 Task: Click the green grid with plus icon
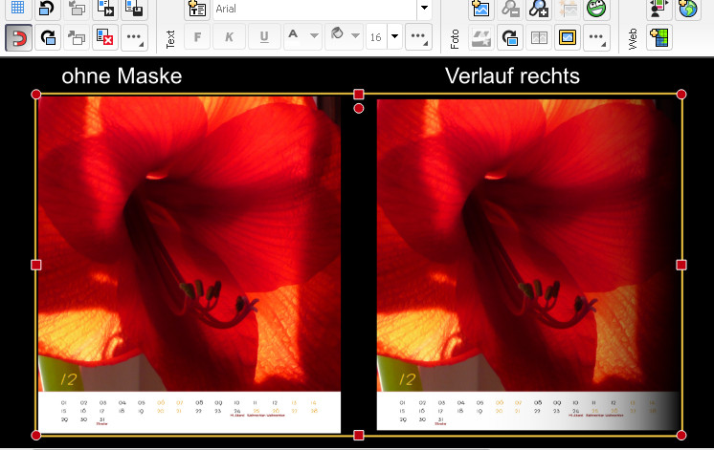click(659, 37)
